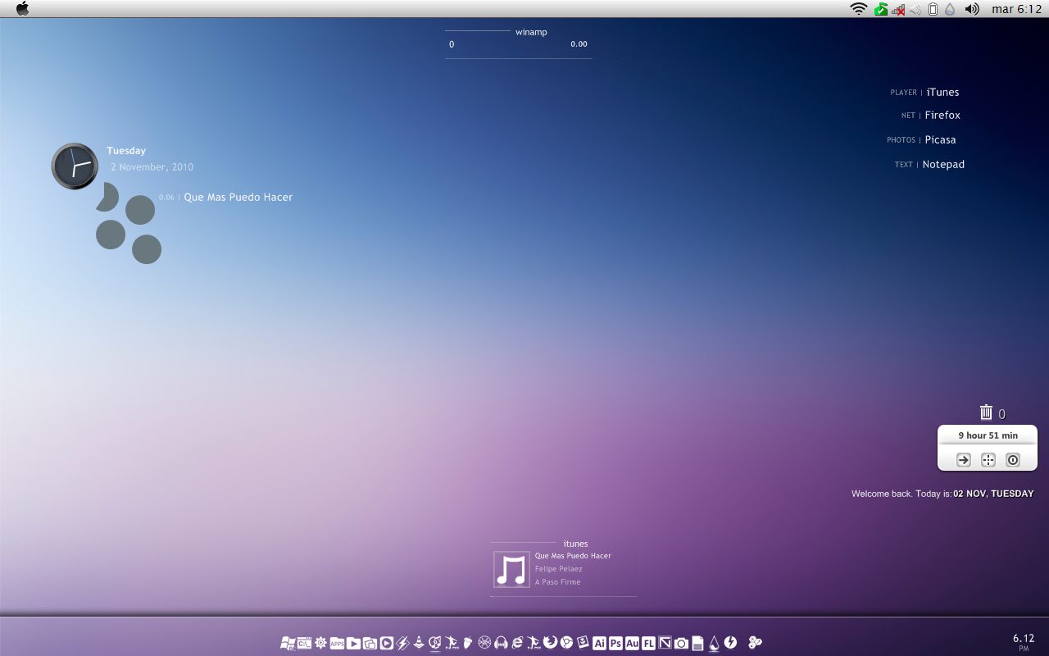Launch Picasa from the PHOTOS shortcut
The image size is (1049, 656).
[x=941, y=139]
